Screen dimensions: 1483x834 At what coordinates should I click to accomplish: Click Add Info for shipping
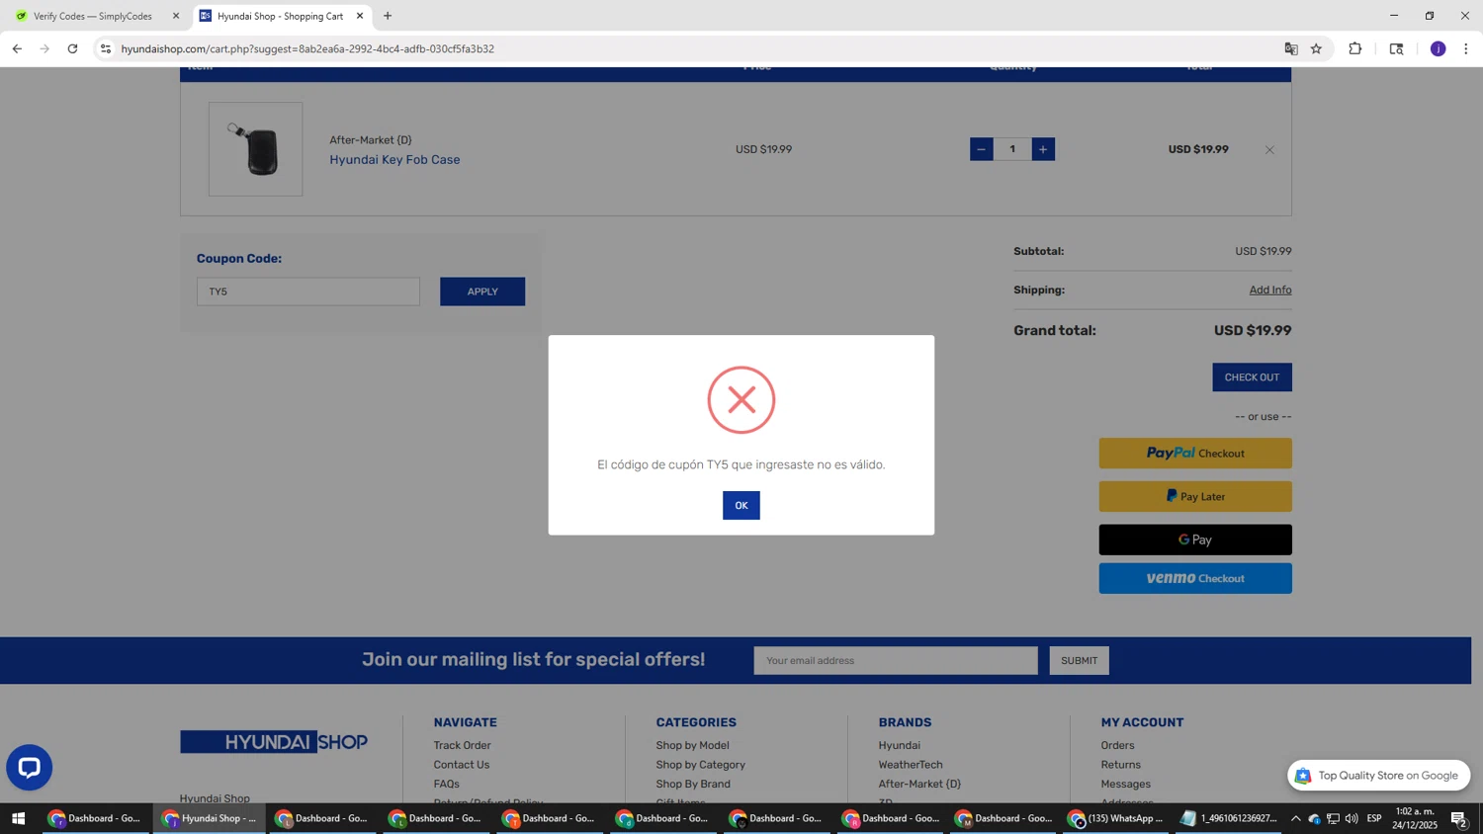[1269, 290]
